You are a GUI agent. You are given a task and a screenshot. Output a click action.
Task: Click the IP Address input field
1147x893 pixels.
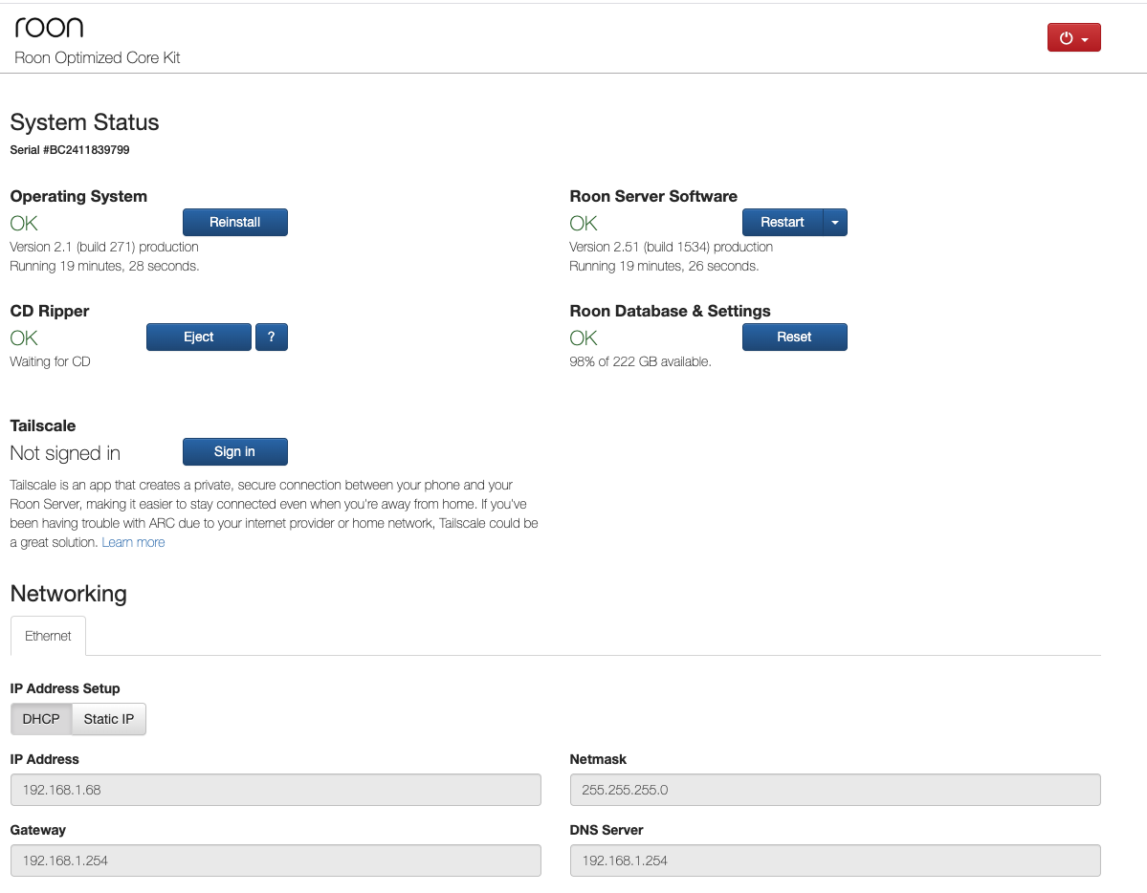pos(276,789)
